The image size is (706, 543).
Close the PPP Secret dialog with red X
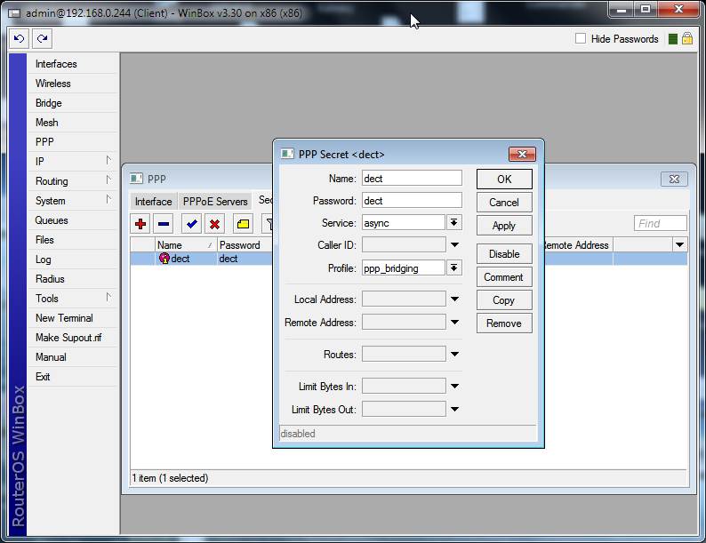tap(522, 155)
